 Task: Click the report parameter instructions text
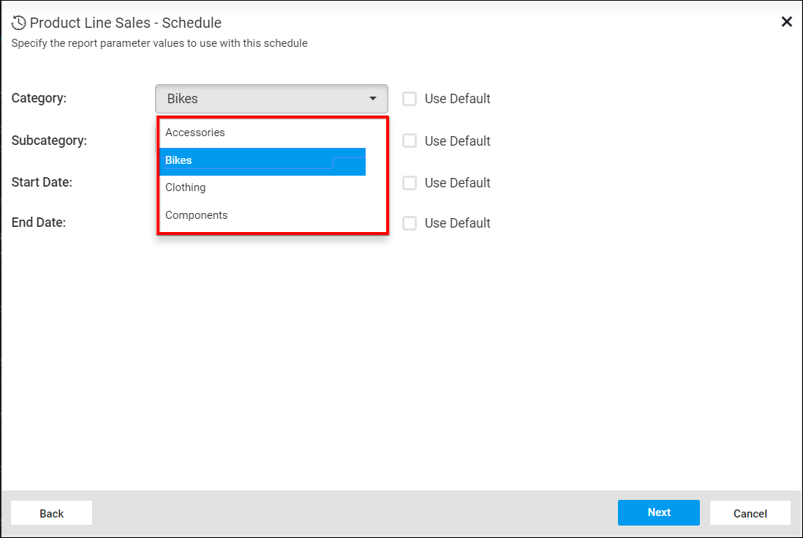click(x=159, y=43)
